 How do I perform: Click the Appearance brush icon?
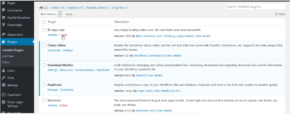3,35
